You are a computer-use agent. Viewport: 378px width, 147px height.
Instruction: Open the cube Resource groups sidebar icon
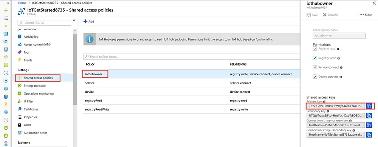(6, 41)
